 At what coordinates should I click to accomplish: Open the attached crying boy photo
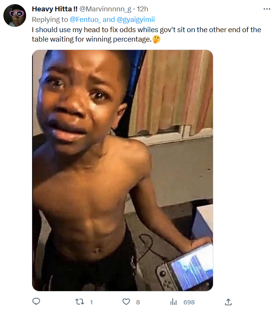click(x=123, y=170)
